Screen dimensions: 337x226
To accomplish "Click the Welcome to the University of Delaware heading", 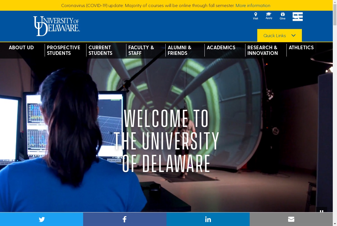I will click(x=167, y=141).
